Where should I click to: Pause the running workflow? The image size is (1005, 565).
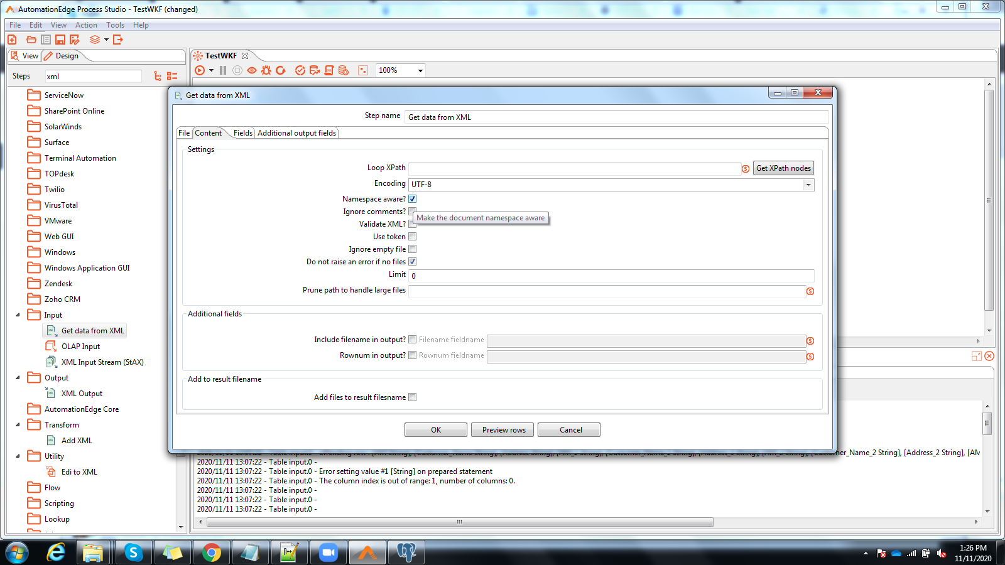(223, 70)
